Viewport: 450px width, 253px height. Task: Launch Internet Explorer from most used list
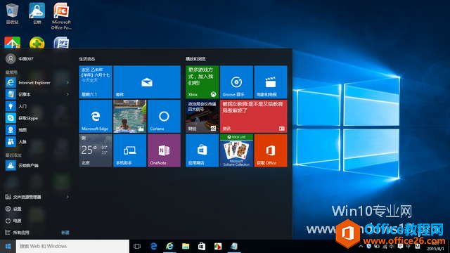pyautogui.click(x=34, y=83)
